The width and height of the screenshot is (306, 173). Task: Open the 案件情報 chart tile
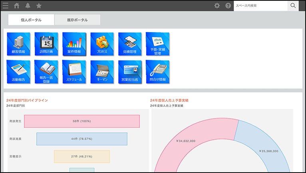(x=74, y=44)
